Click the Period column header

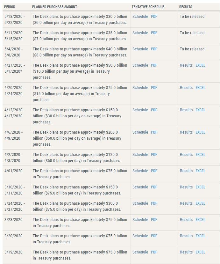[10, 7]
